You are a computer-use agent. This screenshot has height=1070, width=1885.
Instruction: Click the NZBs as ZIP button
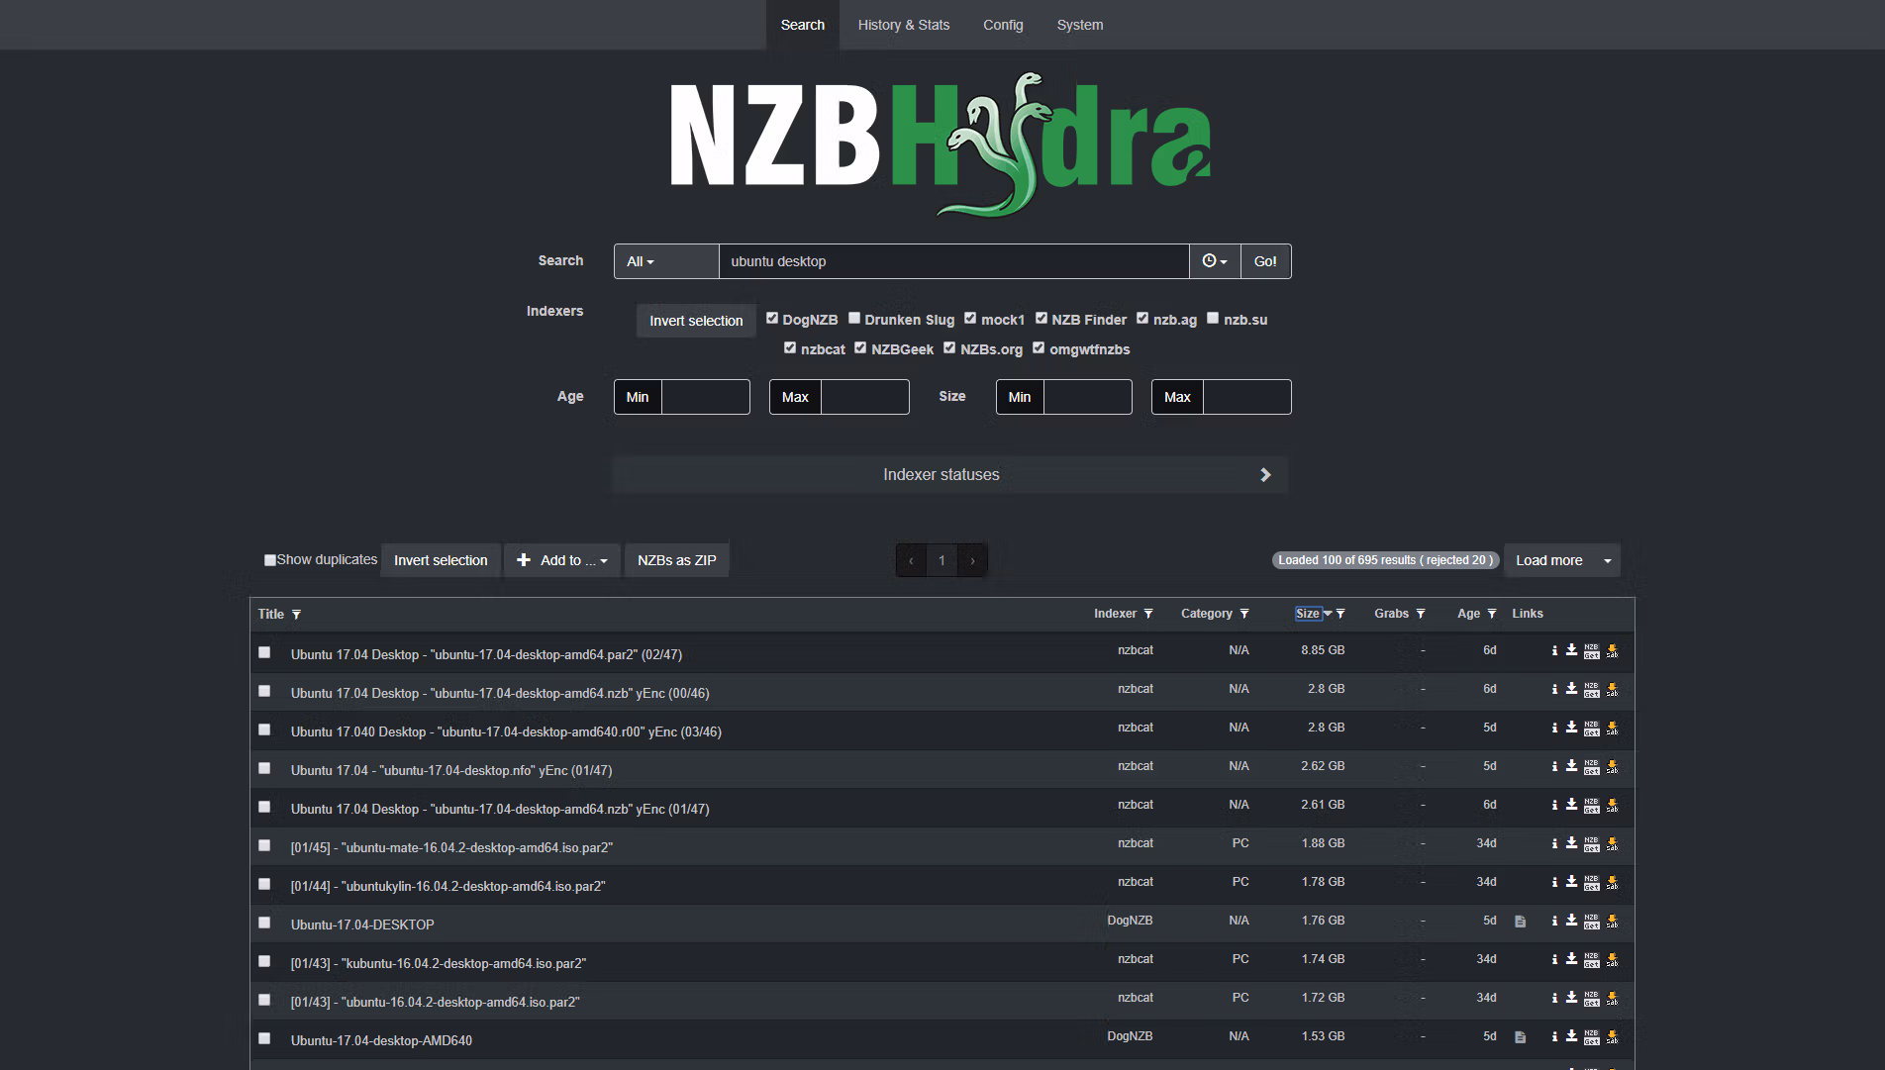(x=676, y=560)
